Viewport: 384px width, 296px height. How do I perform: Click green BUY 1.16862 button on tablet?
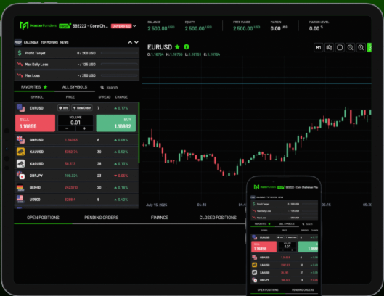116,123
